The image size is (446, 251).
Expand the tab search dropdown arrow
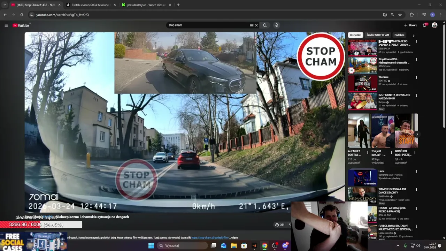[x=5, y=5]
